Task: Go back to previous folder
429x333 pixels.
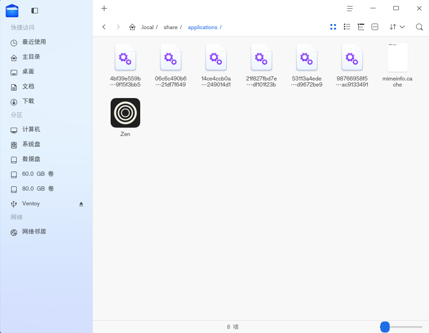Action: [x=104, y=27]
